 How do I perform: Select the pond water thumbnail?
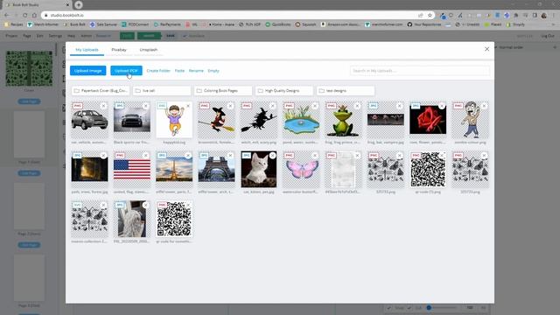(301, 120)
